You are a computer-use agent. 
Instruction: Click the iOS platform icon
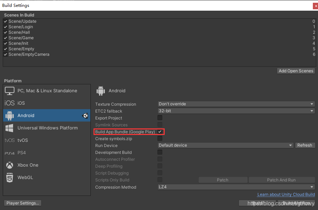point(10,103)
